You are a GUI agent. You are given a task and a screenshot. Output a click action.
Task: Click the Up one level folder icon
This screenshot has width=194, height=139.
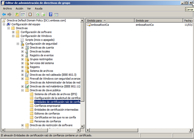click(17, 14)
